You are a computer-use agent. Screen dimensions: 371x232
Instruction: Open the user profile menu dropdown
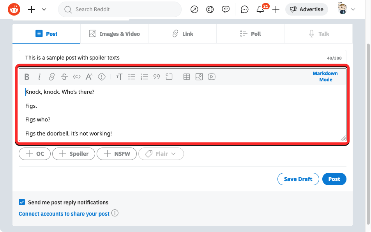pyautogui.click(x=347, y=9)
